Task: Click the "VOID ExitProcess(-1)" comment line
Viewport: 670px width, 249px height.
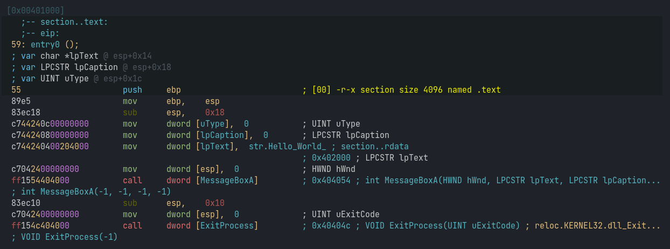Action: tap(64, 237)
